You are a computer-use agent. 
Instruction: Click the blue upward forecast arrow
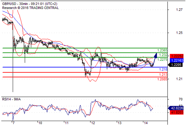point(155,60)
